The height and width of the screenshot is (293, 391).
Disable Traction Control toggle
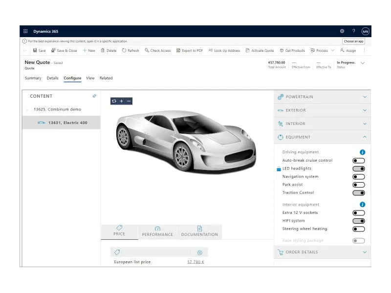click(x=359, y=193)
